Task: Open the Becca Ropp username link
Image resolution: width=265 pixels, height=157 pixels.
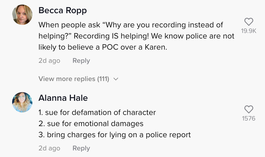Action: (62, 10)
